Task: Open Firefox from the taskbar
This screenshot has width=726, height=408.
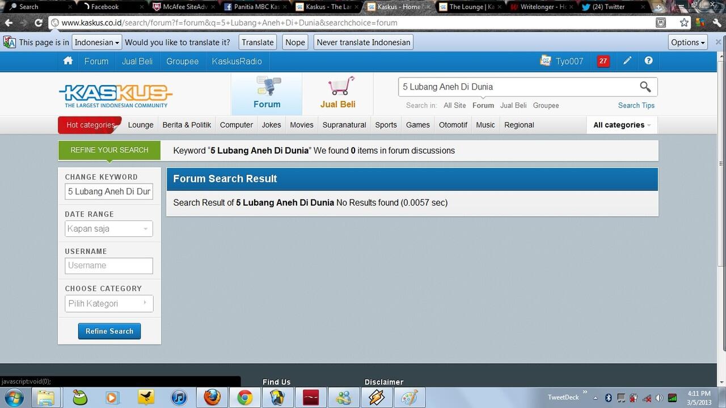Action: click(212, 398)
